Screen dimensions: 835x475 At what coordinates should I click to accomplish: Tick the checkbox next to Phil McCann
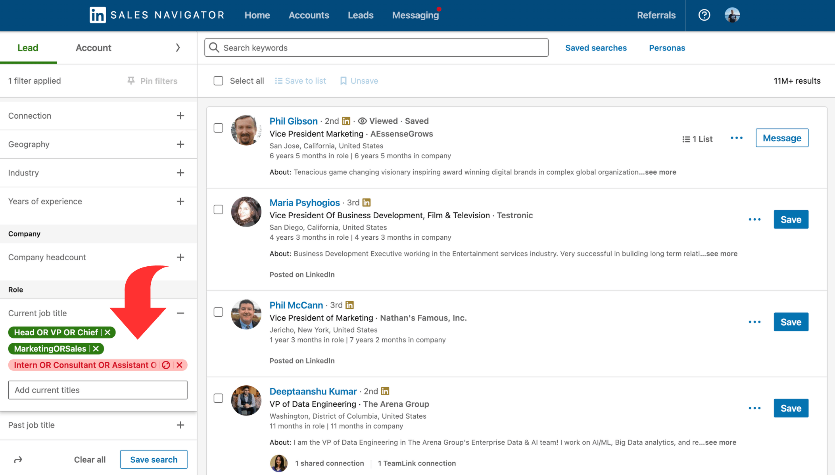pos(218,312)
